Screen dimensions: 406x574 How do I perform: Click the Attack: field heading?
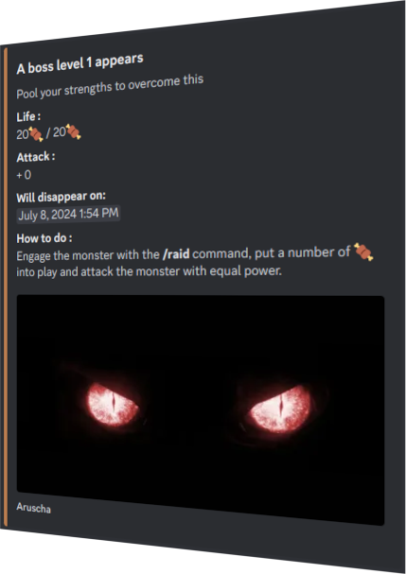tap(36, 157)
